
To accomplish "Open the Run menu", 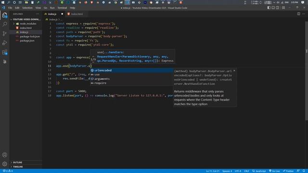I will coord(52,8).
